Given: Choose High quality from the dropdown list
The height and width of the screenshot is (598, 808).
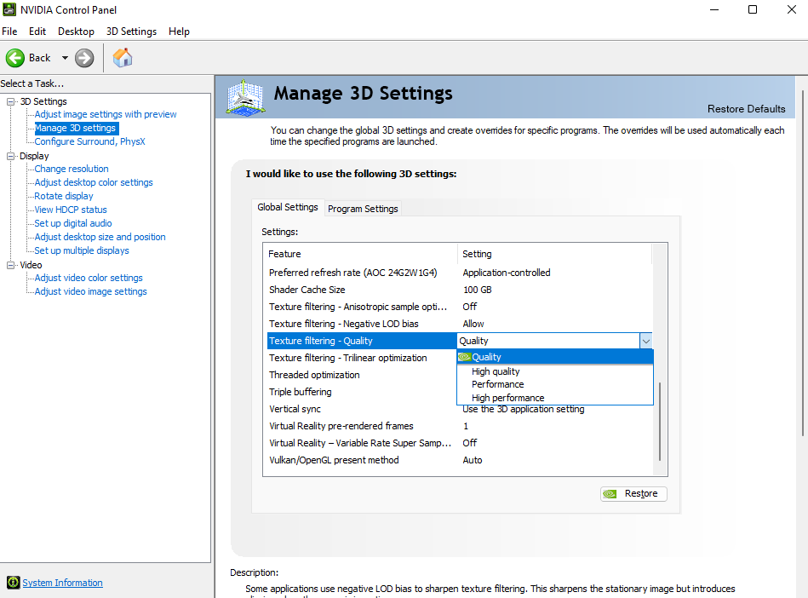Looking at the screenshot, I should tap(496, 371).
